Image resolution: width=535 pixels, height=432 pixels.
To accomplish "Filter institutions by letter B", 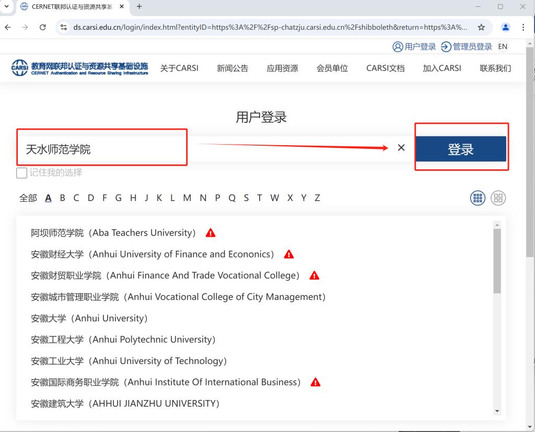I will pos(63,198).
